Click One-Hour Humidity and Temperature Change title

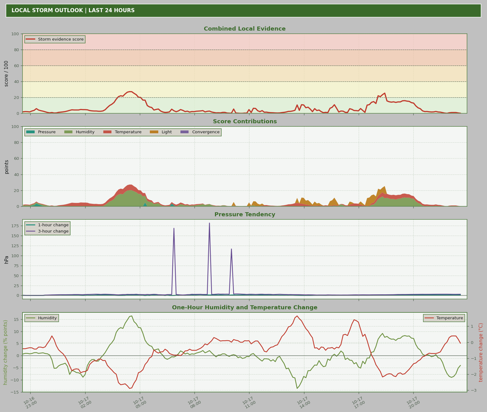(245, 307)
